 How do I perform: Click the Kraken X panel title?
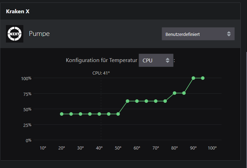(18, 12)
